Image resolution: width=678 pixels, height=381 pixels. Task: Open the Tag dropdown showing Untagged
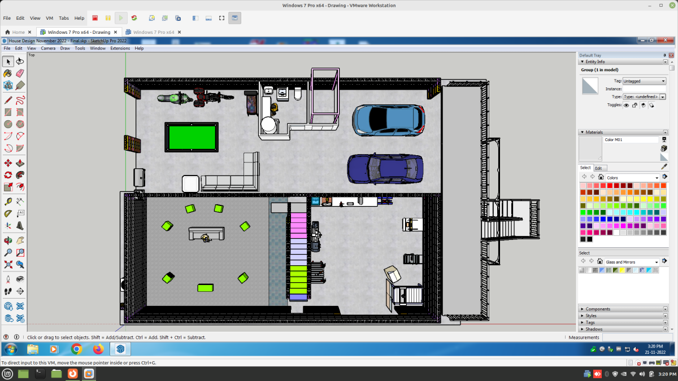(644, 81)
